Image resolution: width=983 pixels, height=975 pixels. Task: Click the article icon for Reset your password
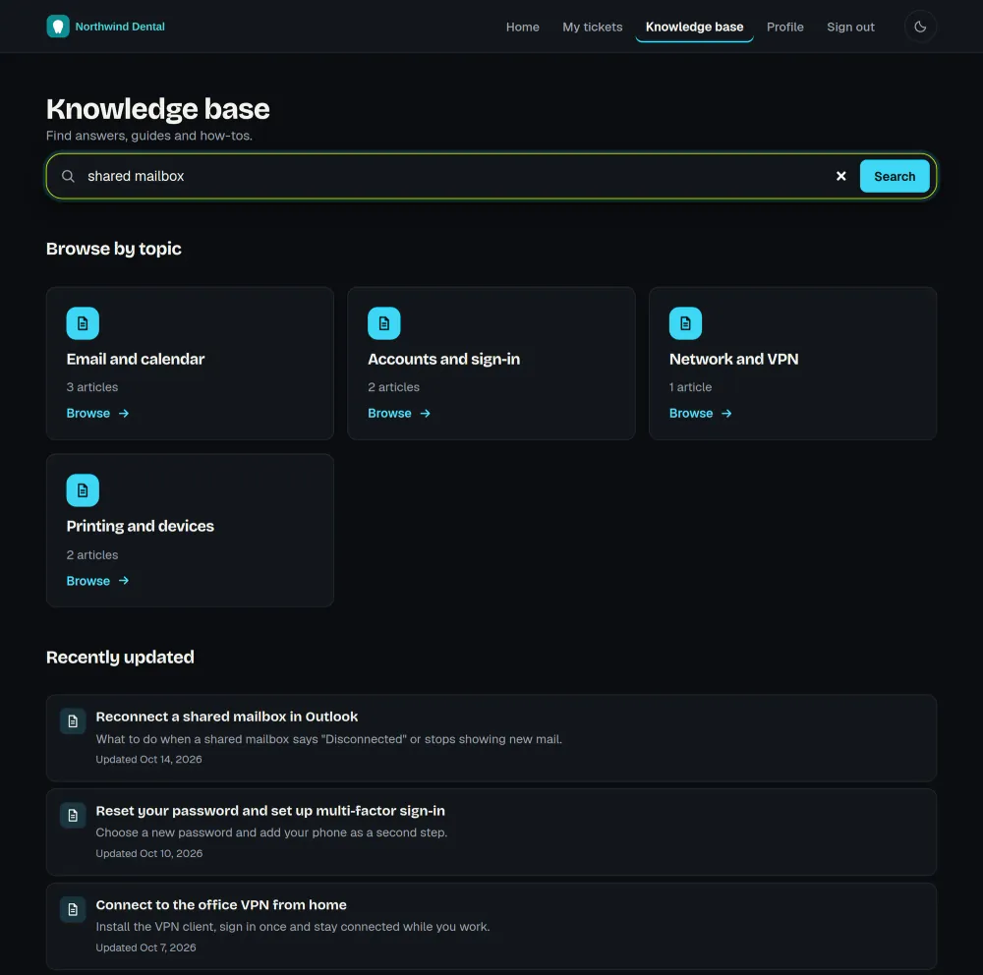(73, 815)
